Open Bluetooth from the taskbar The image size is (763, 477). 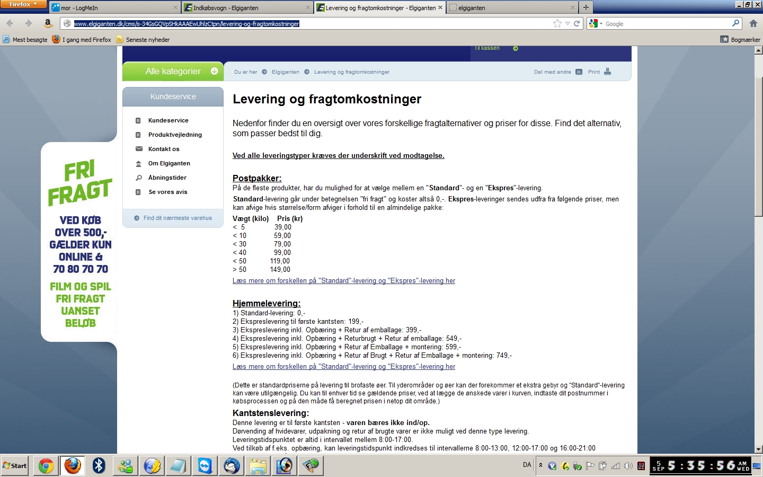[x=99, y=466]
